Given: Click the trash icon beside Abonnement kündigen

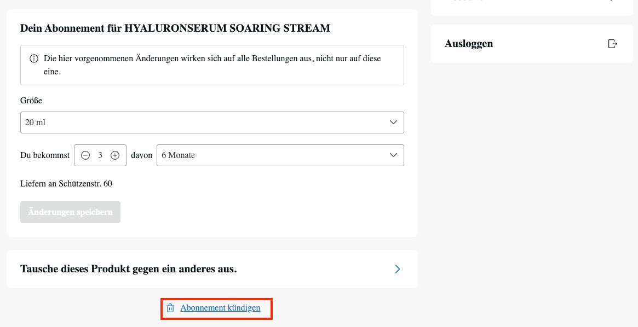Looking at the screenshot, I should pos(170,308).
